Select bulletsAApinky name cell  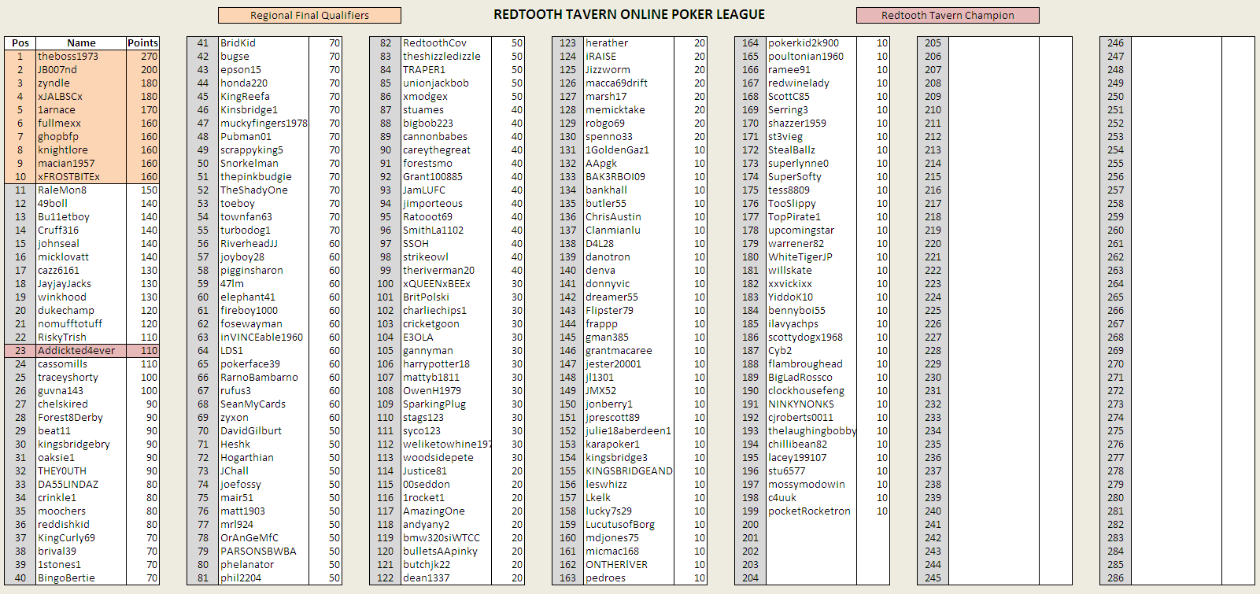coord(446,552)
